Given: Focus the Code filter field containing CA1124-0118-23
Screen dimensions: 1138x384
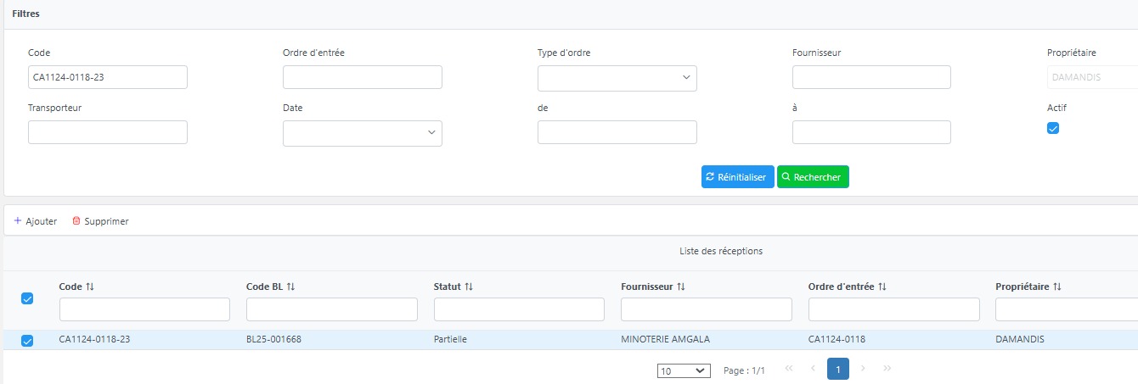Looking at the screenshot, I should tap(108, 77).
